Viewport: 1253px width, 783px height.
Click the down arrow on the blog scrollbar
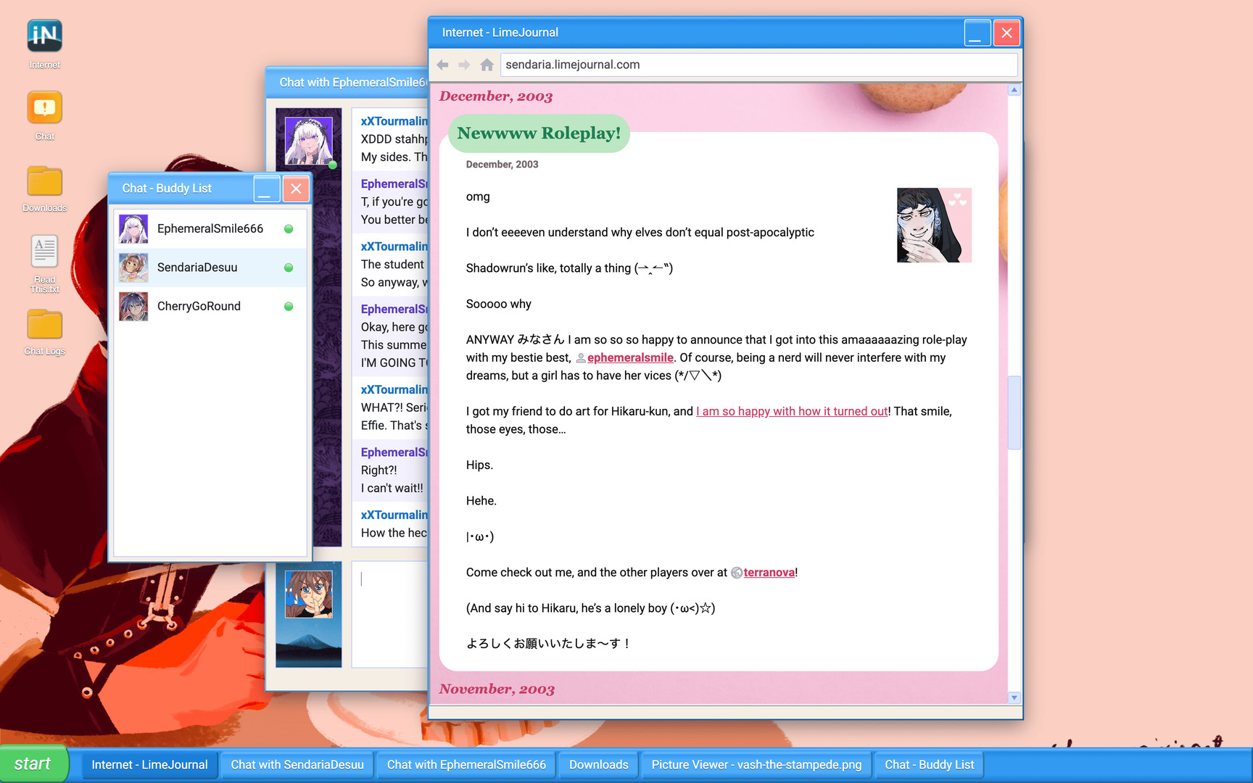(1014, 697)
